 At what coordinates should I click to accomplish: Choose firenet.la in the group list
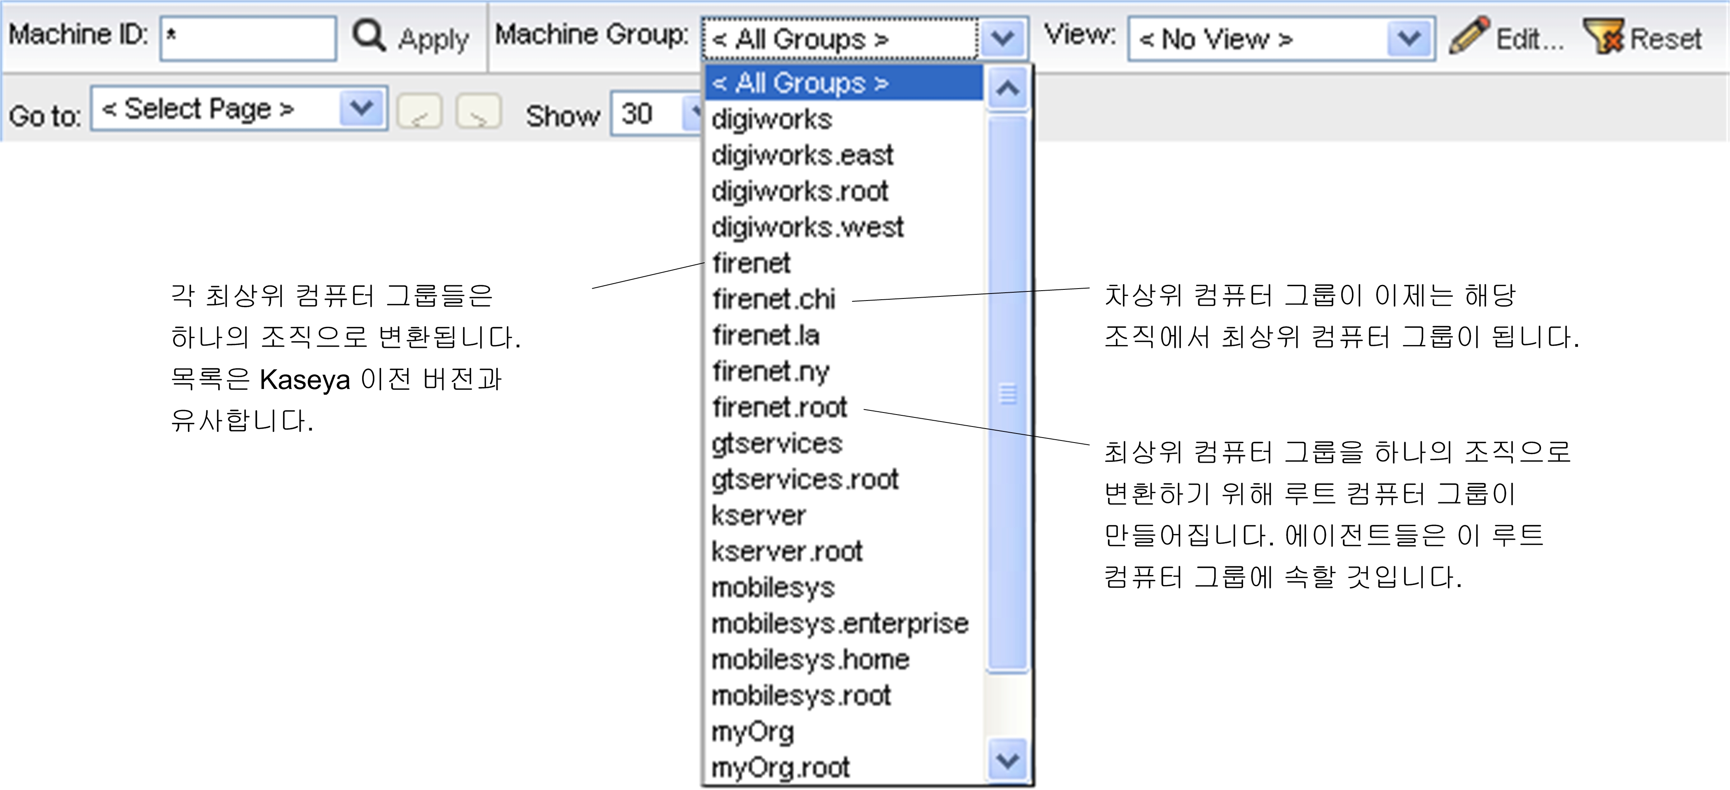(x=844, y=336)
